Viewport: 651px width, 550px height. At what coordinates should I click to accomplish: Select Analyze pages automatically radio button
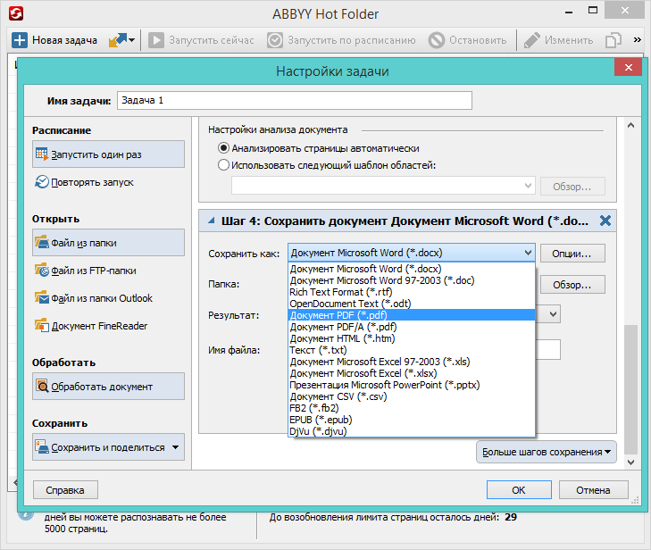pyautogui.click(x=223, y=148)
